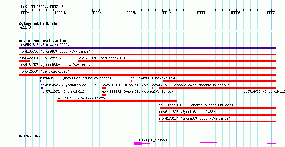Open the nsv6426584 (Sedlazeck2020) variant label
The width and height of the screenshot is (285, 147).
point(44,71)
